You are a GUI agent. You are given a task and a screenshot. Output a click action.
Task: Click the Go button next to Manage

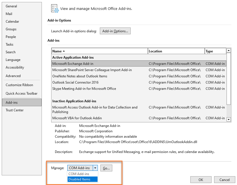pos(106,168)
